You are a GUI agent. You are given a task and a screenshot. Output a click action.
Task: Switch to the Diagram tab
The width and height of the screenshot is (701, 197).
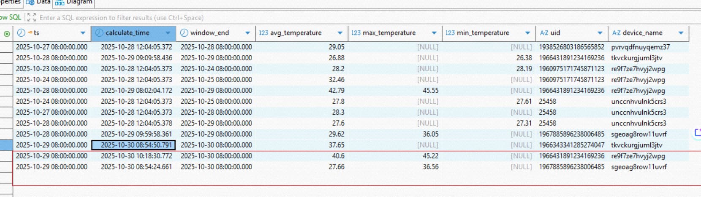point(74,3)
